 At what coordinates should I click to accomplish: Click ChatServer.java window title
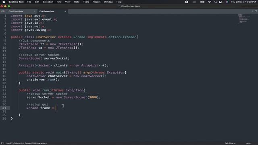[x=130, y=6]
